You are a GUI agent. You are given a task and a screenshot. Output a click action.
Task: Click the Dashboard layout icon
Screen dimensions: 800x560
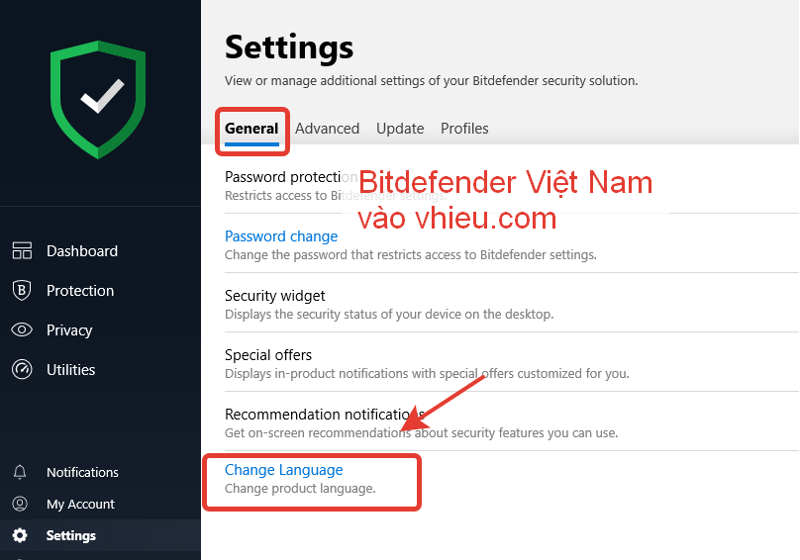pos(22,251)
